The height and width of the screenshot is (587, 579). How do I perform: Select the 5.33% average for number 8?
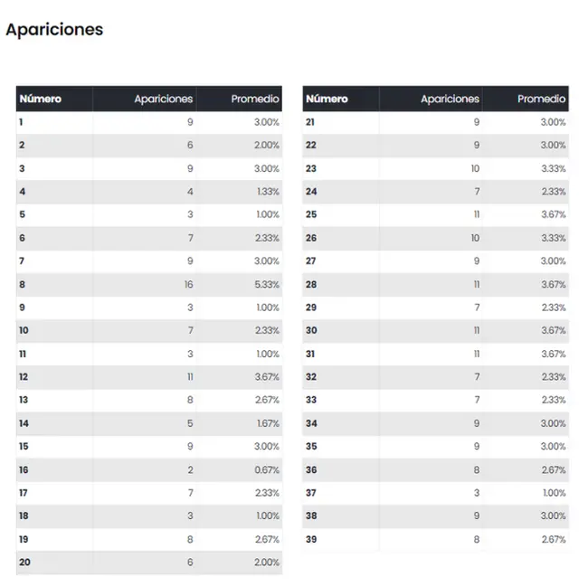(266, 284)
